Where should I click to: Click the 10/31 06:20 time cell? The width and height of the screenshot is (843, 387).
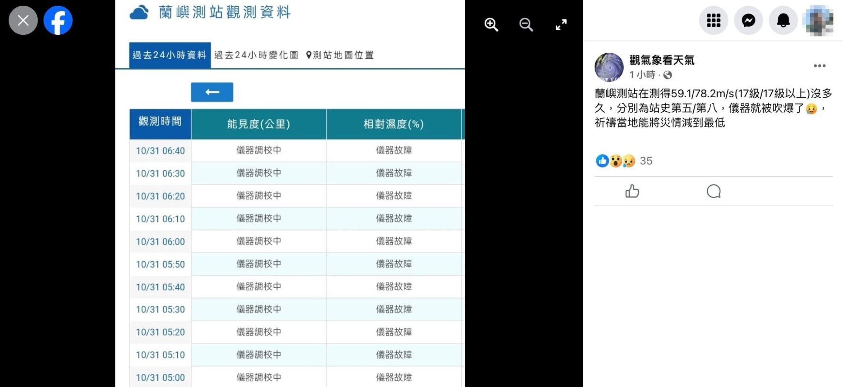(x=160, y=196)
